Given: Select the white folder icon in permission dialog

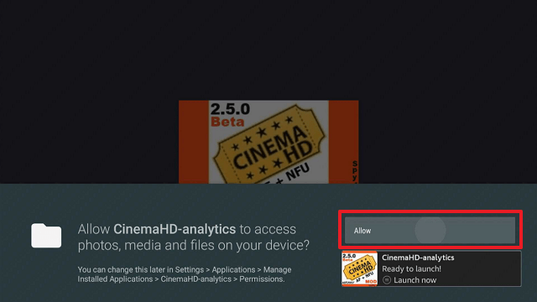Looking at the screenshot, I should (46, 236).
